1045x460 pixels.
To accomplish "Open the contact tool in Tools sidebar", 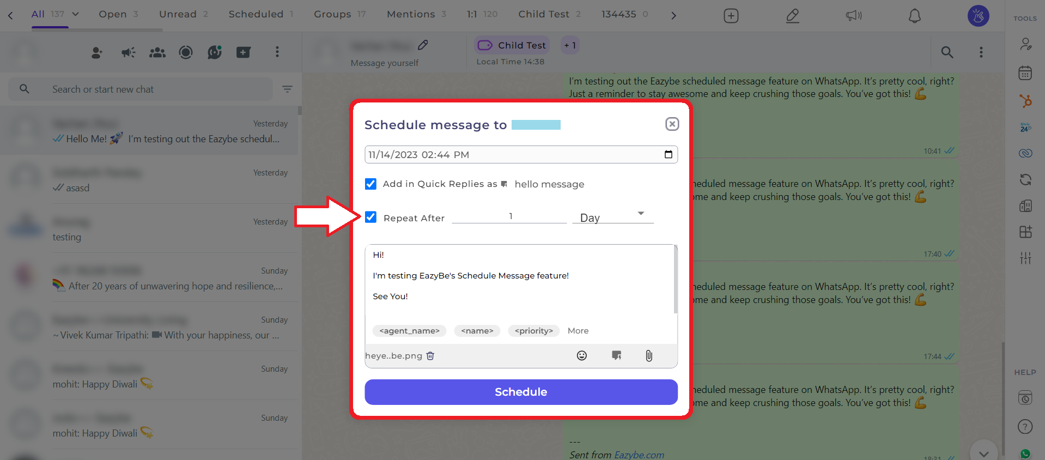I will (1025, 44).
